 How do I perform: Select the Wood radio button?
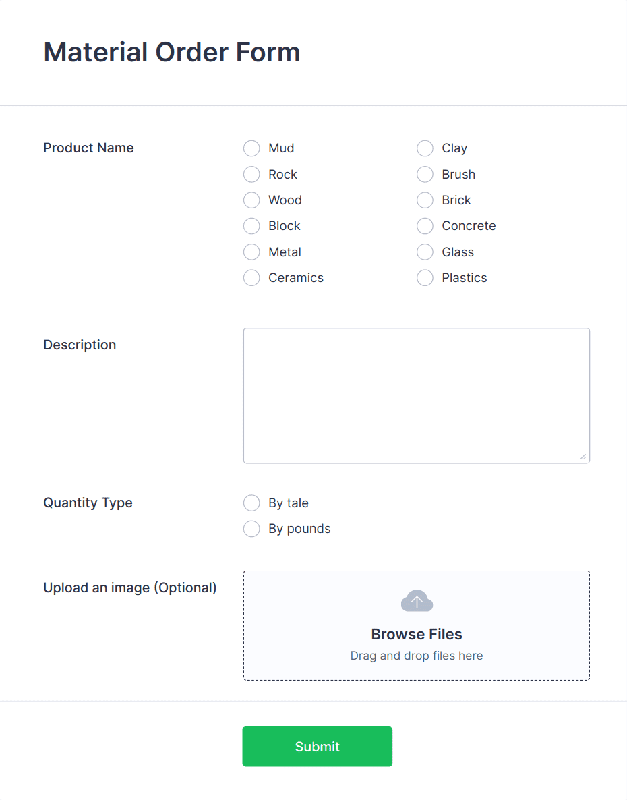[x=251, y=200]
